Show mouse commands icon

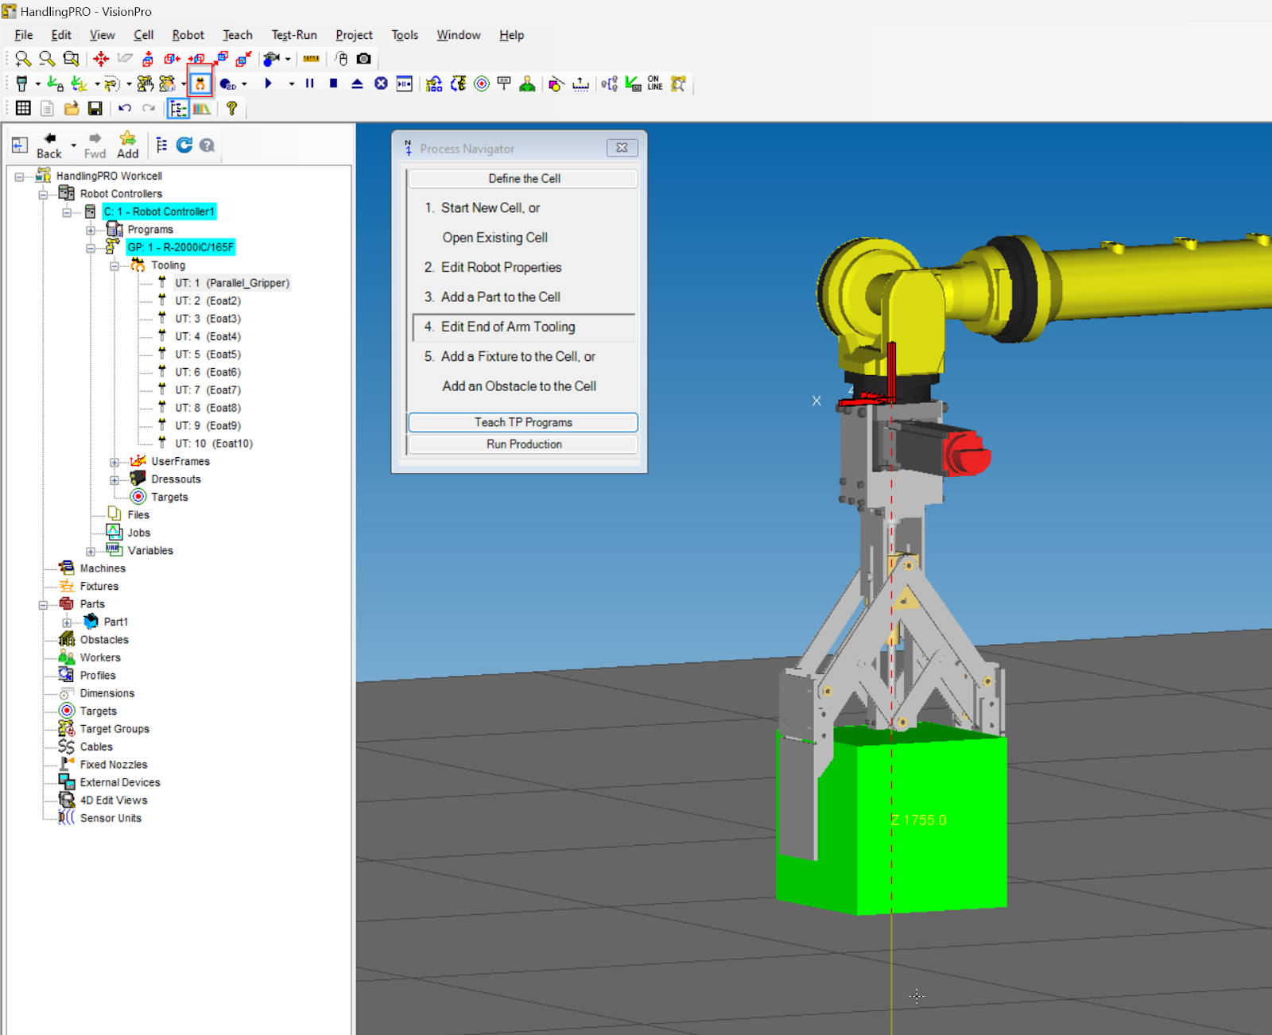pos(342,59)
